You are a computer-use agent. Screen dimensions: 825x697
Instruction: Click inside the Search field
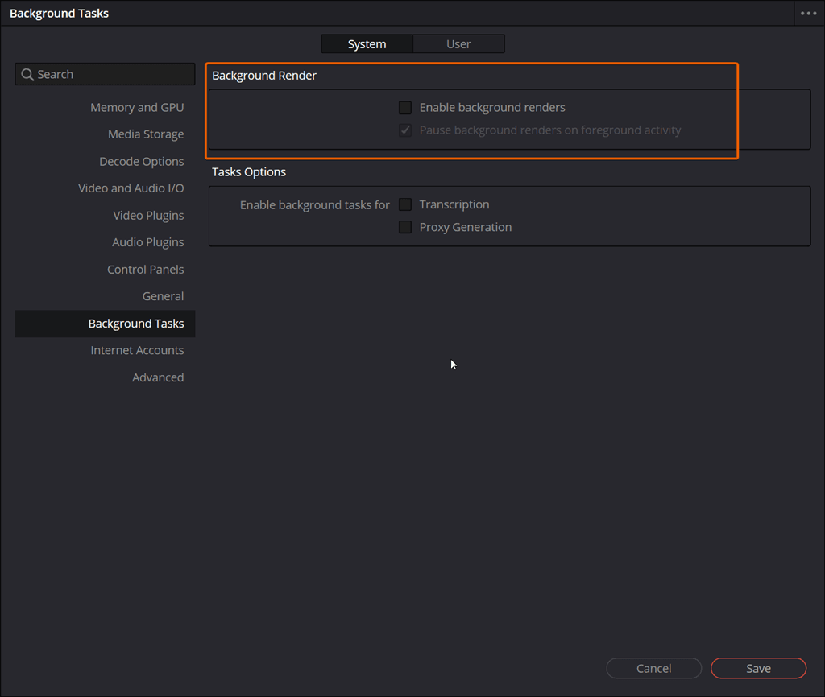click(105, 73)
